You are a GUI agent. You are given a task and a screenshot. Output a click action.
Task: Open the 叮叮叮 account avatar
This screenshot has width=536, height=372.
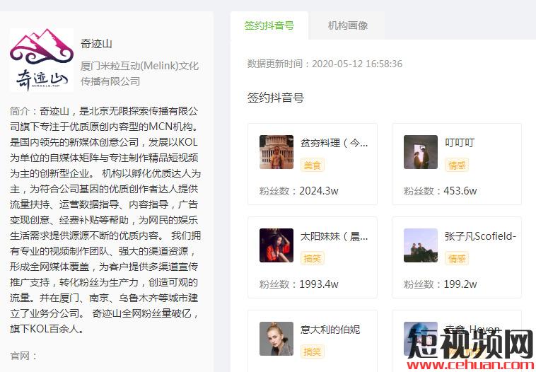click(x=421, y=152)
